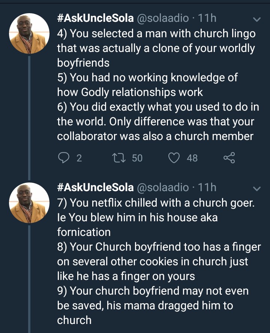This screenshot has height=333, width=270.
Task: Tap the like count of 48
Action: pos(192,158)
